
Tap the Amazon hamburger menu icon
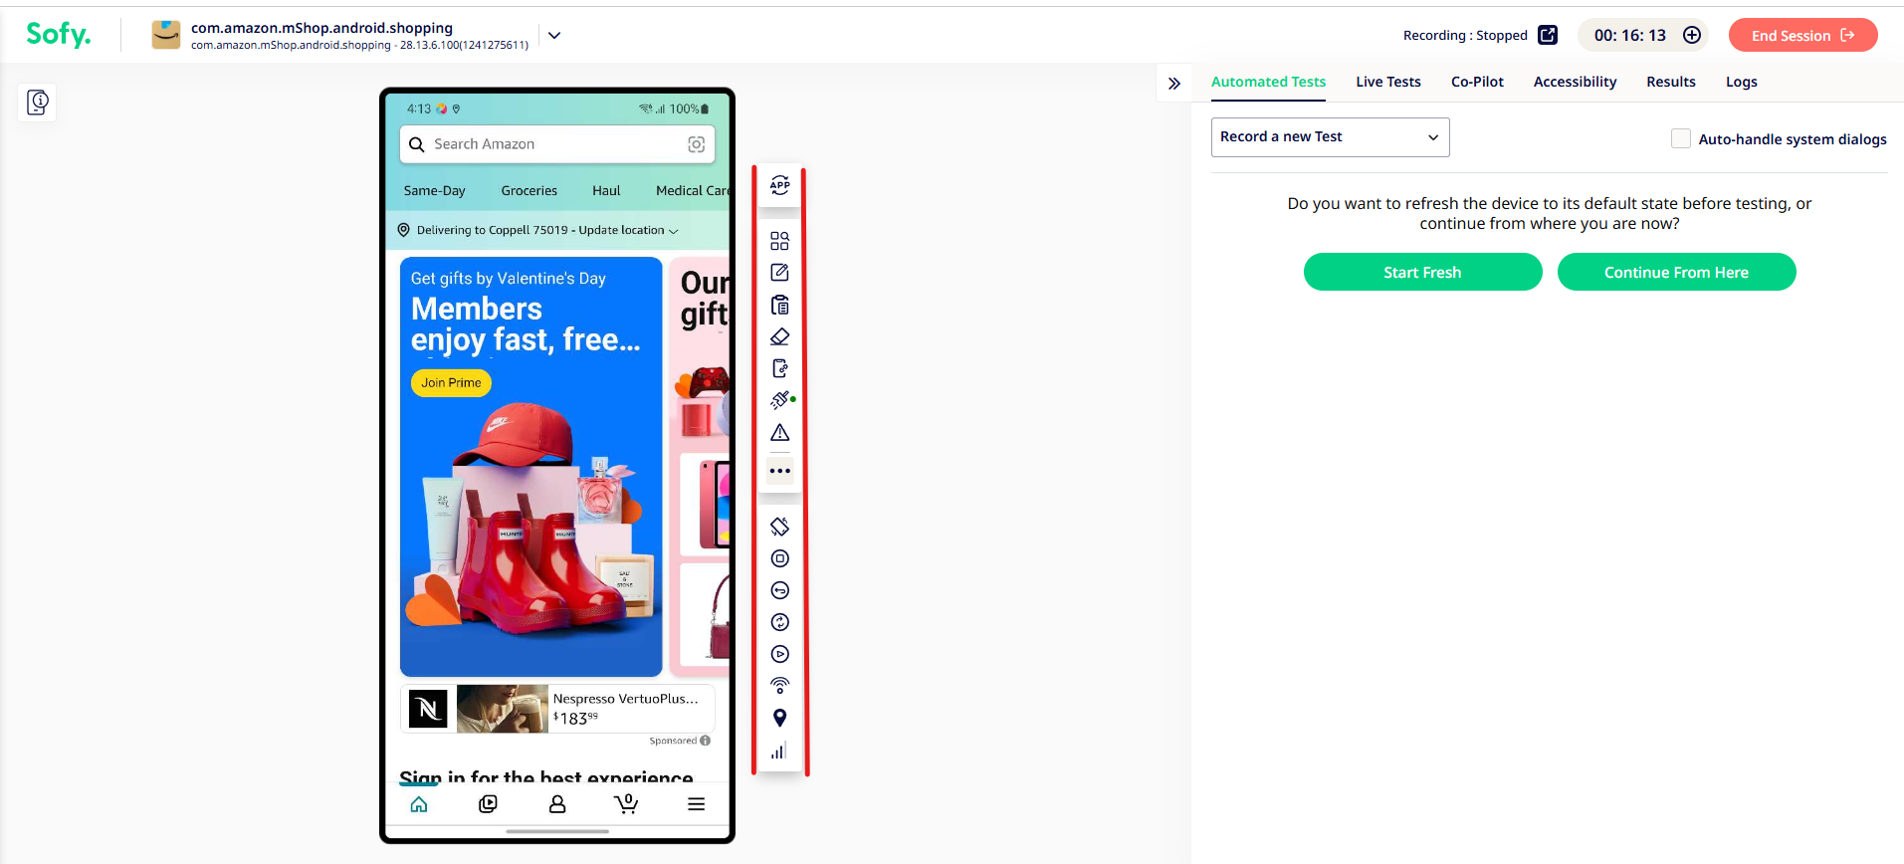pyautogui.click(x=697, y=804)
